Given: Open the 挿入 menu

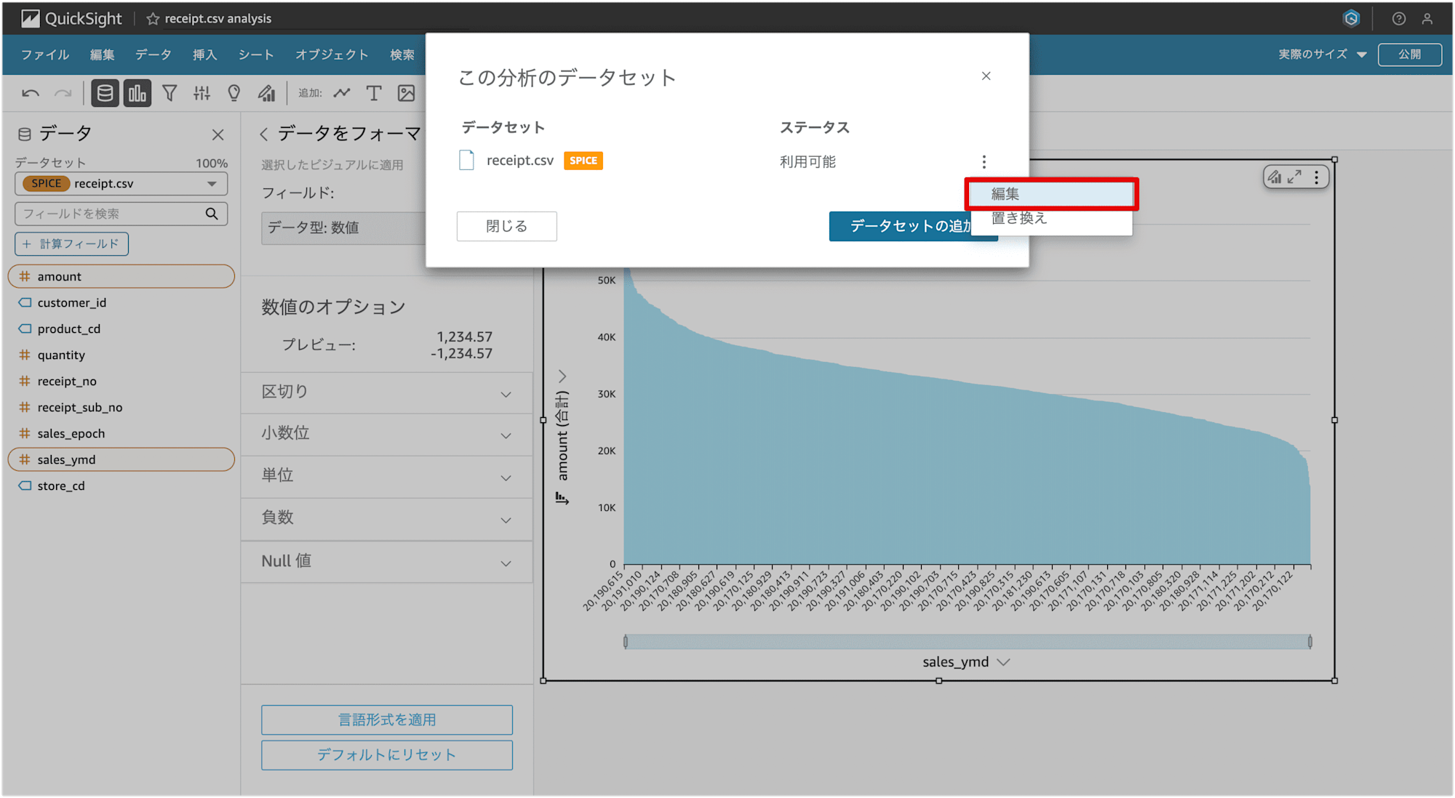Looking at the screenshot, I should pos(205,55).
